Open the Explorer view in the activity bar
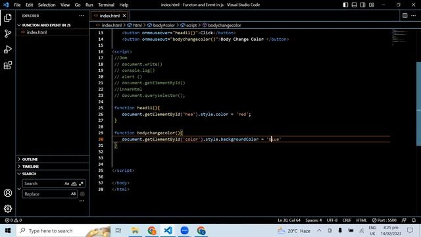 (8, 18)
